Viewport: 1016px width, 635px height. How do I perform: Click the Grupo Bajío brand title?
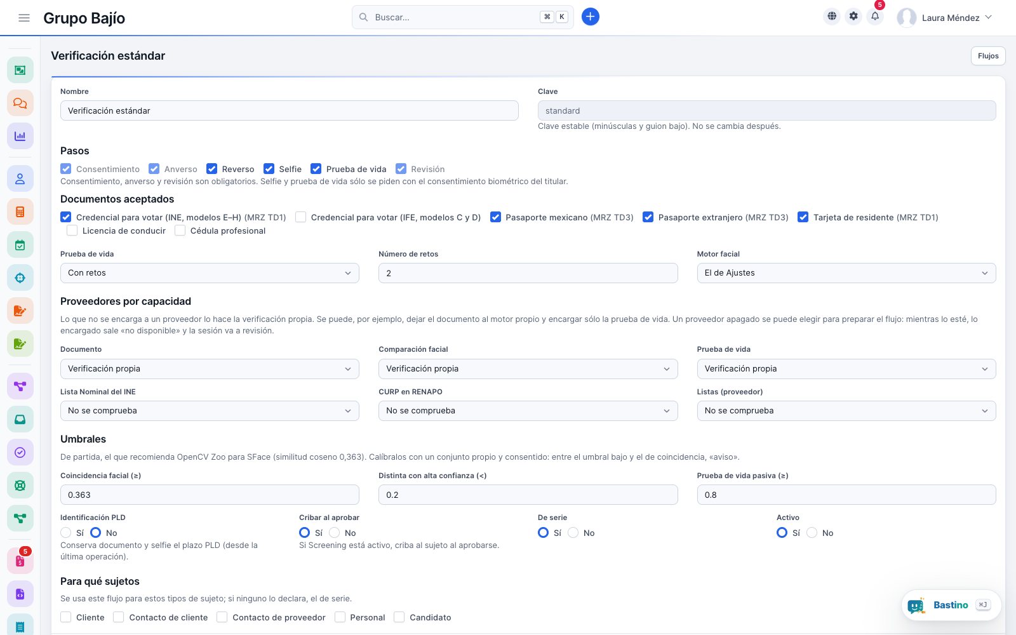(x=84, y=18)
